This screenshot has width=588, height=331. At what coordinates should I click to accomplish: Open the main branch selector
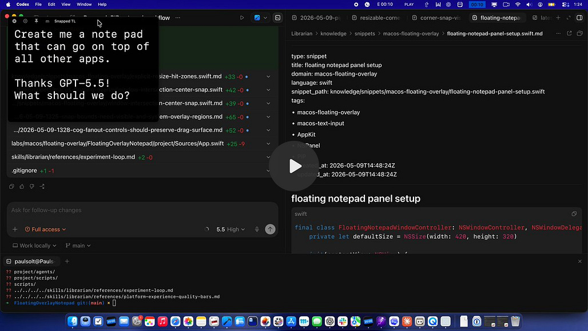coord(78,246)
